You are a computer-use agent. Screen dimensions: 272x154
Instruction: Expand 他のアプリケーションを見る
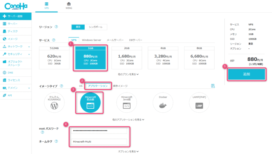[128, 120]
